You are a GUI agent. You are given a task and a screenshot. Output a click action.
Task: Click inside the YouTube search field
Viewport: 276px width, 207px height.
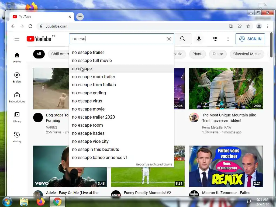122,39
